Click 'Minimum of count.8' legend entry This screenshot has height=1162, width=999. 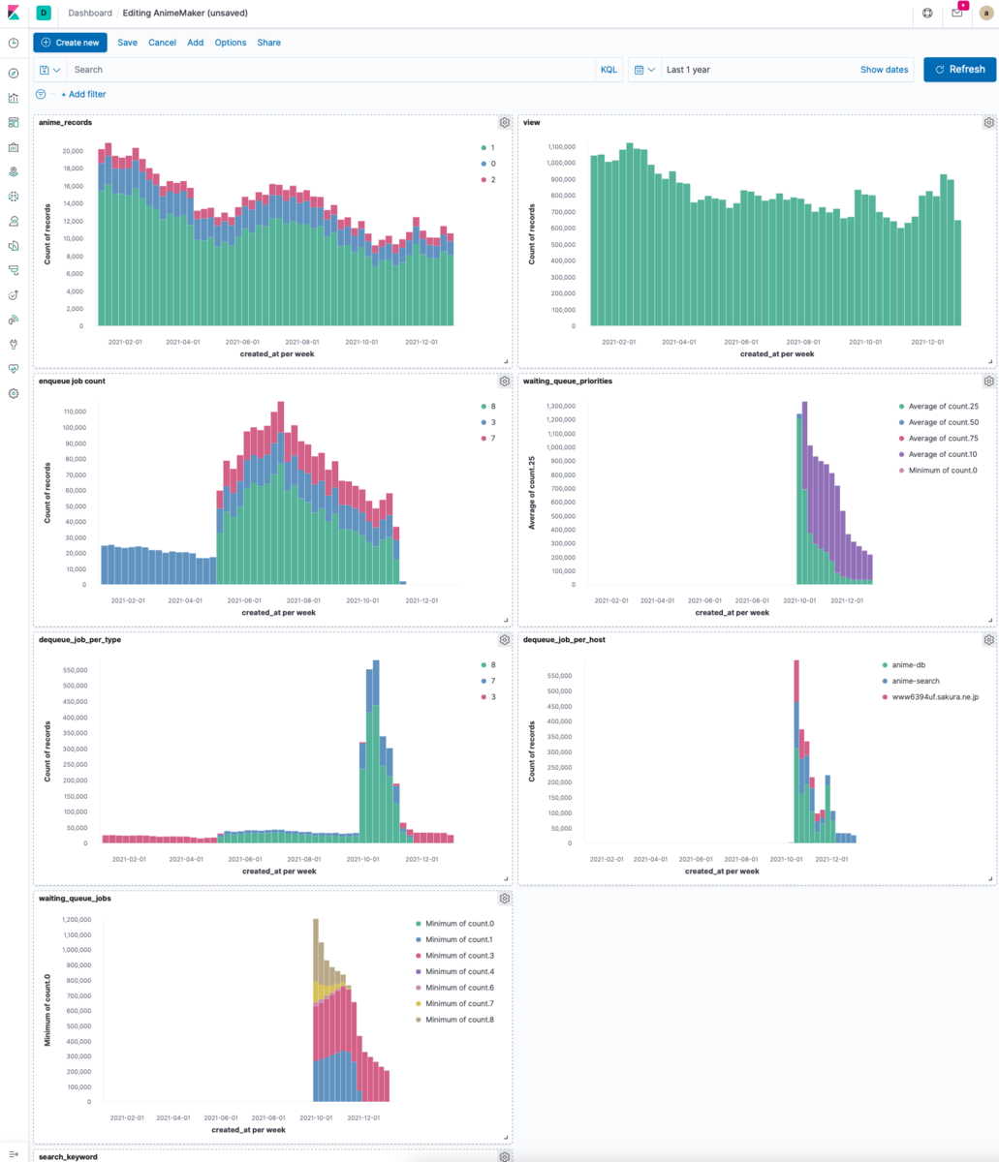tap(453, 1020)
